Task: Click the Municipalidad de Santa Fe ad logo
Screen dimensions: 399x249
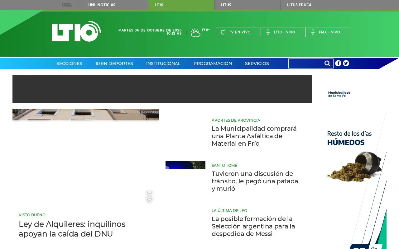Action: point(339,94)
